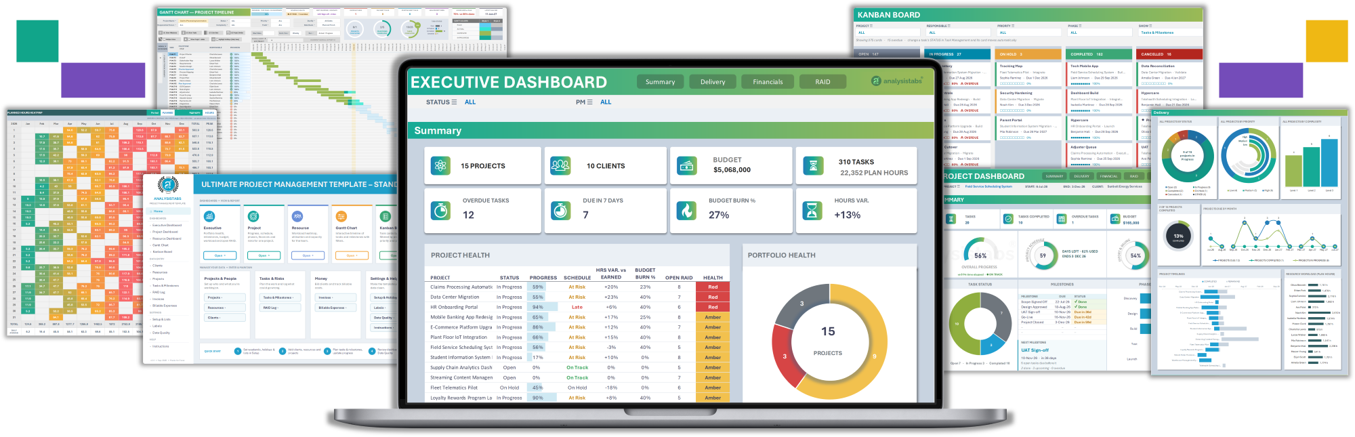Click the Supply Chain Analytics Dash project name
The image size is (1355, 437).
click(x=461, y=368)
